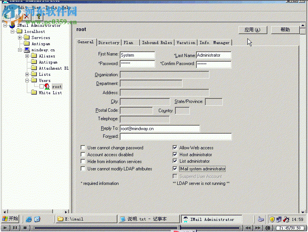
Task: Click the 应用 (Apply) button
Action: [253, 30]
